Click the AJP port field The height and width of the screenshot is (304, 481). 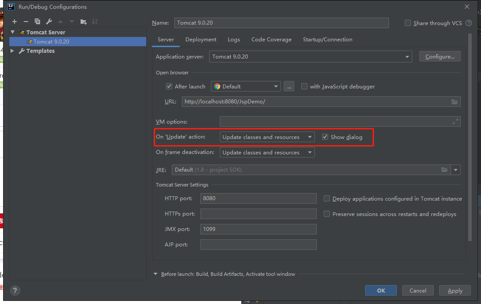click(258, 244)
